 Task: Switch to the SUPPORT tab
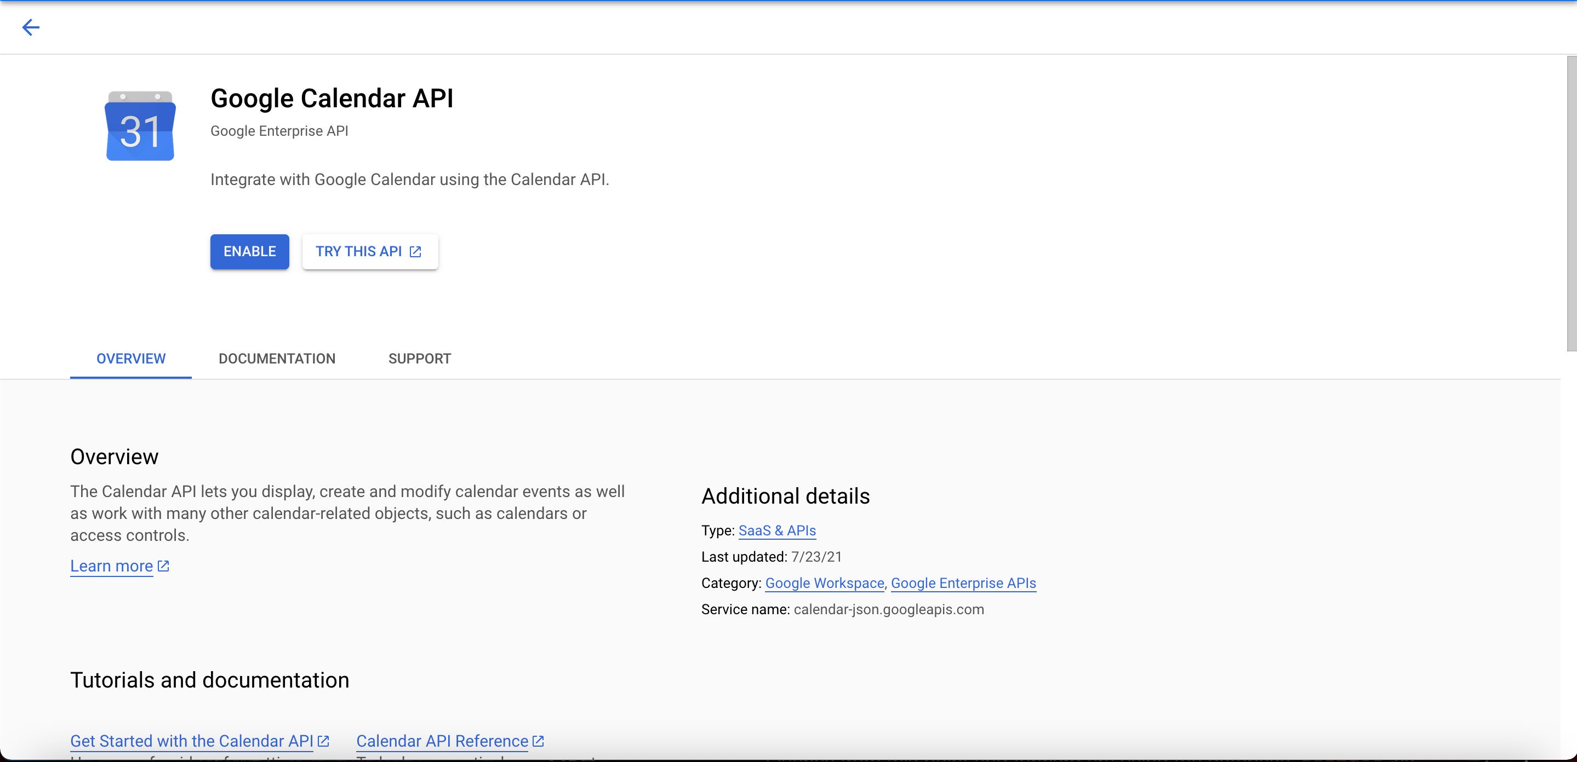pos(419,359)
